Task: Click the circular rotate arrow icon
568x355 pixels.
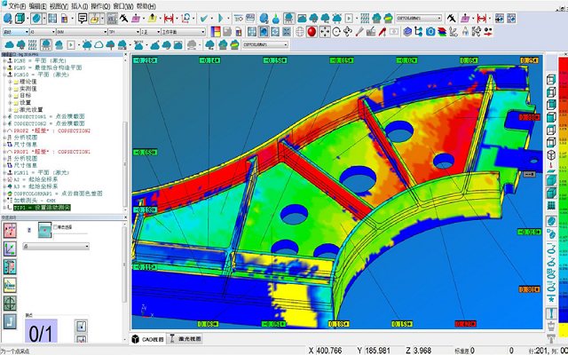Action: (336, 32)
